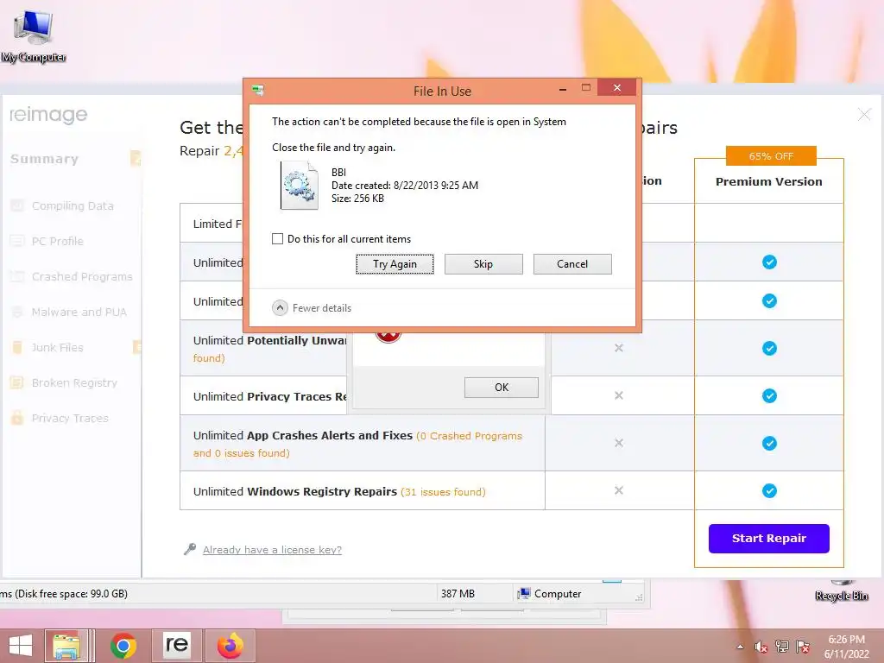Image resolution: width=884 pixels, height=663 pixels.
Task: Click 'Unlimited Windows Registry Repairs' row text
Action: coord(295,491)
